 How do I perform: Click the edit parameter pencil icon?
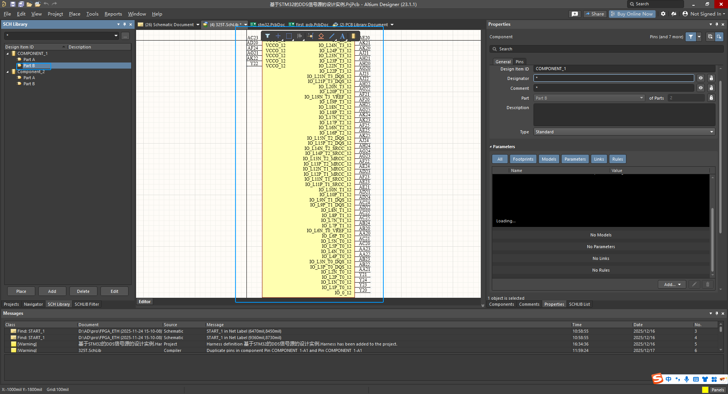click(x=694, y=285)
